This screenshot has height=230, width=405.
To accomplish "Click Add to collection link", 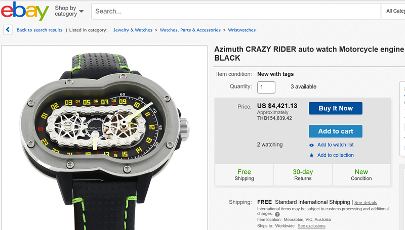I will click(335, 155).
